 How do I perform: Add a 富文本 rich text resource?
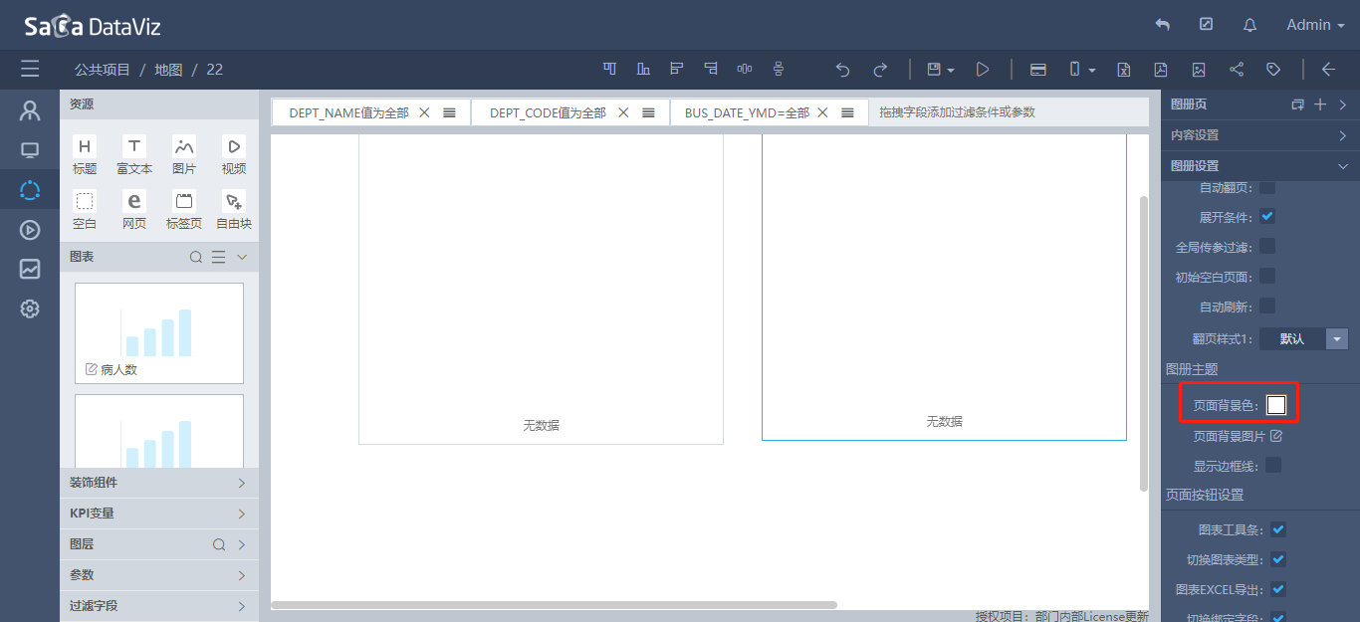(x=134, y=155)
